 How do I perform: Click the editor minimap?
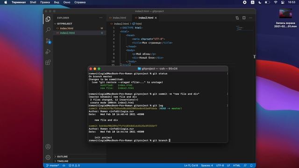[x=244, y=28]
